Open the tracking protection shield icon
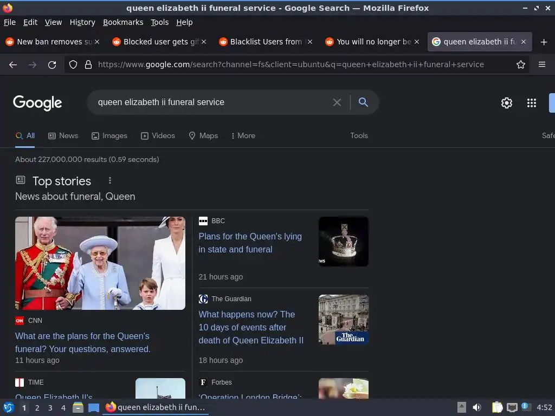Screen dimensions: 555x416 73,64
